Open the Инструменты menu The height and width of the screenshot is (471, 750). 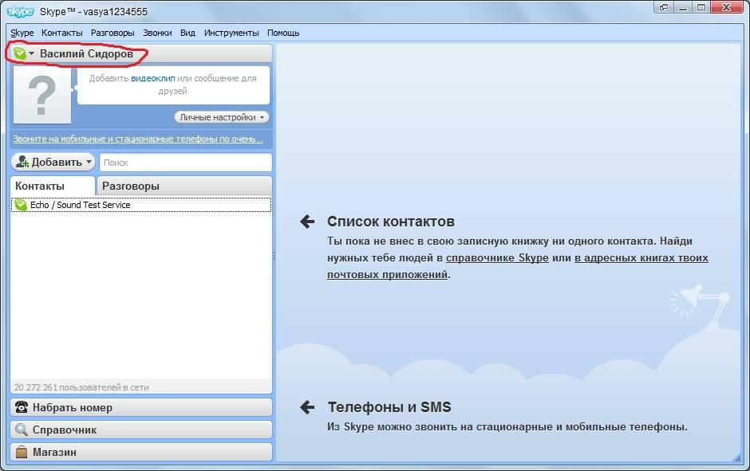pos(231,33)
